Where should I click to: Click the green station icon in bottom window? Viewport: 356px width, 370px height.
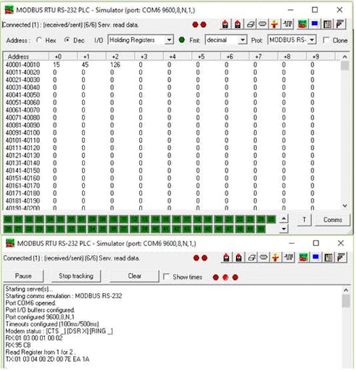coord(303,258)
